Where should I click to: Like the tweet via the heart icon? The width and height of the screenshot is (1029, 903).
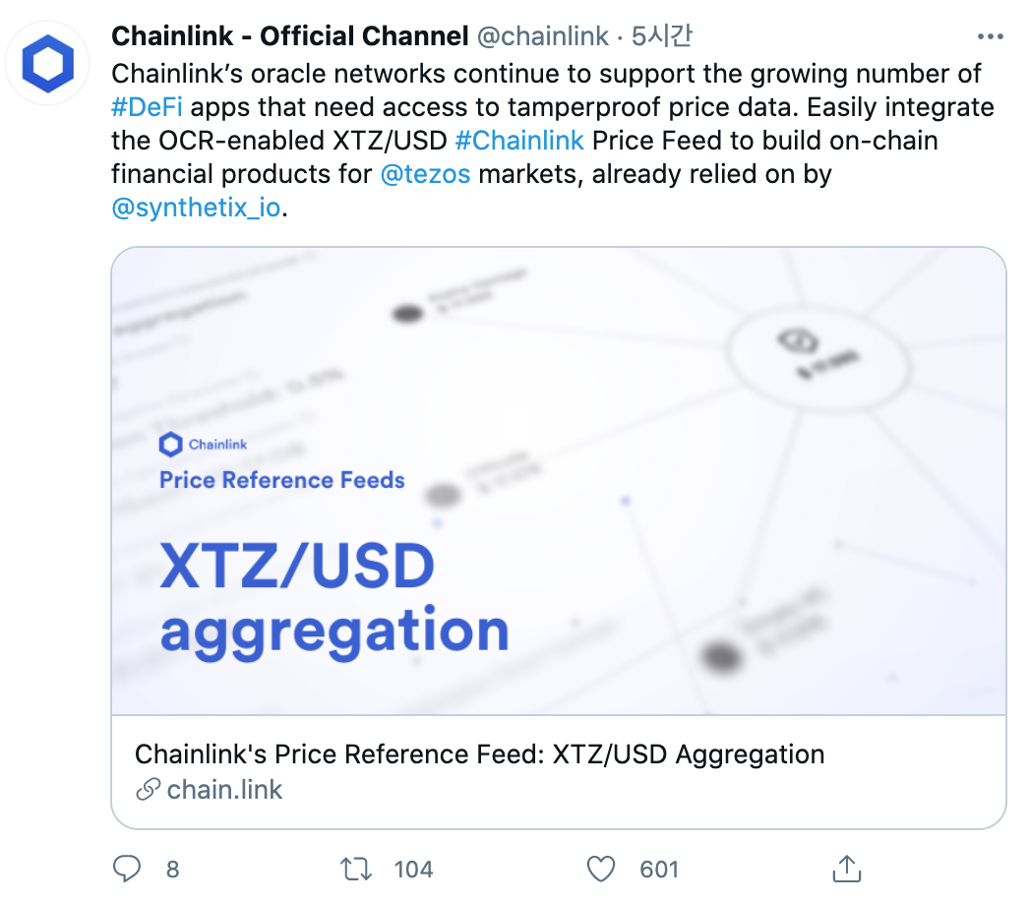pos(601,869)
